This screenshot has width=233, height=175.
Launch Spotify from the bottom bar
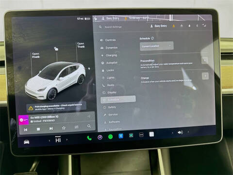click(110, 137)
